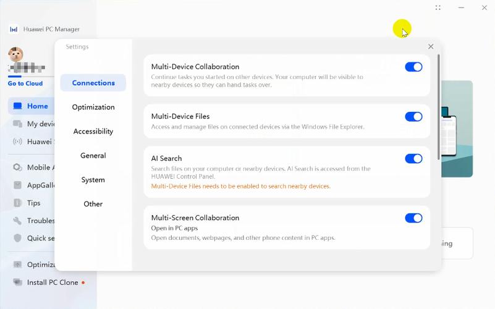Screen dimensions: 495x309
Task: Switch off Multi-Screen Collaboration toggle
Action: pyautogui.click(x=413, y=218)
